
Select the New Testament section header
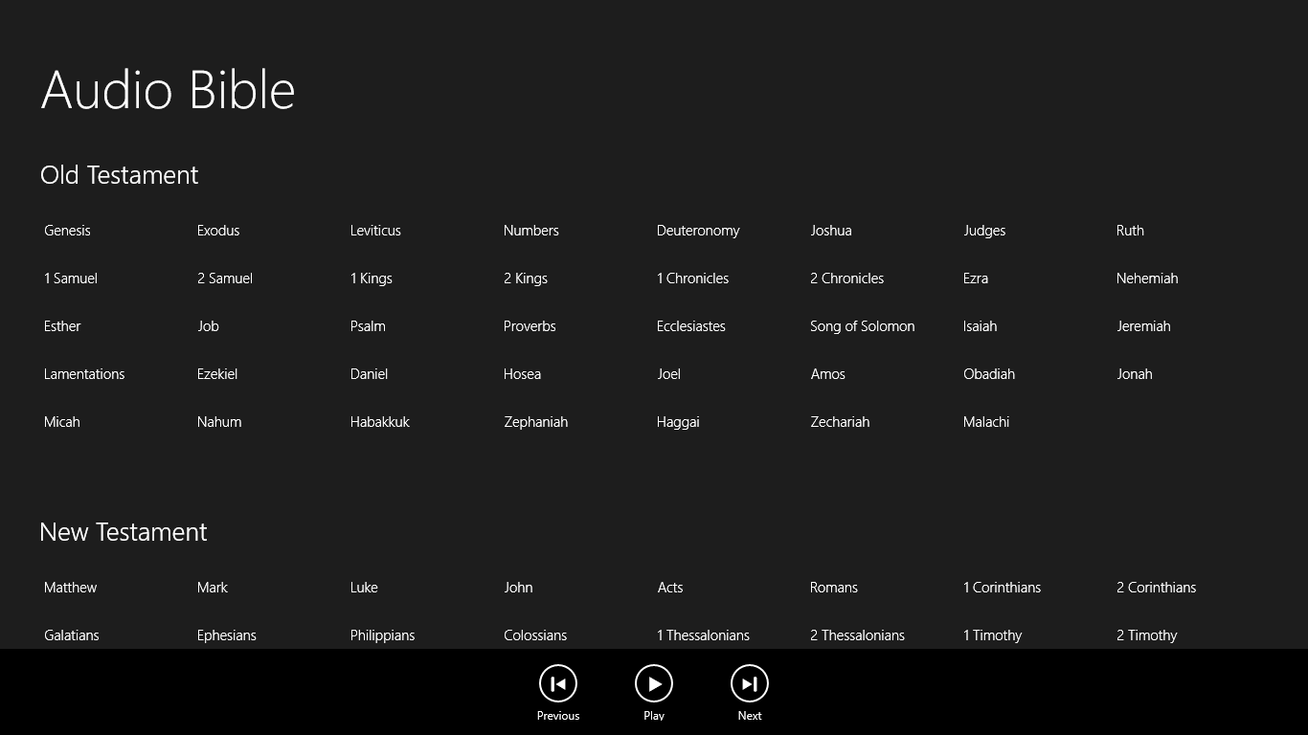[123, 531]
